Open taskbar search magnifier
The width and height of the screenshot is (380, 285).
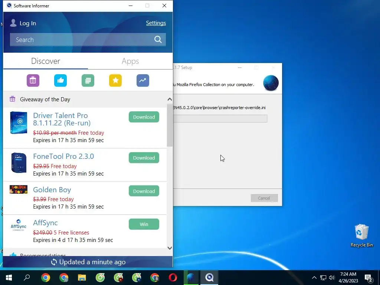pos(27,278)
